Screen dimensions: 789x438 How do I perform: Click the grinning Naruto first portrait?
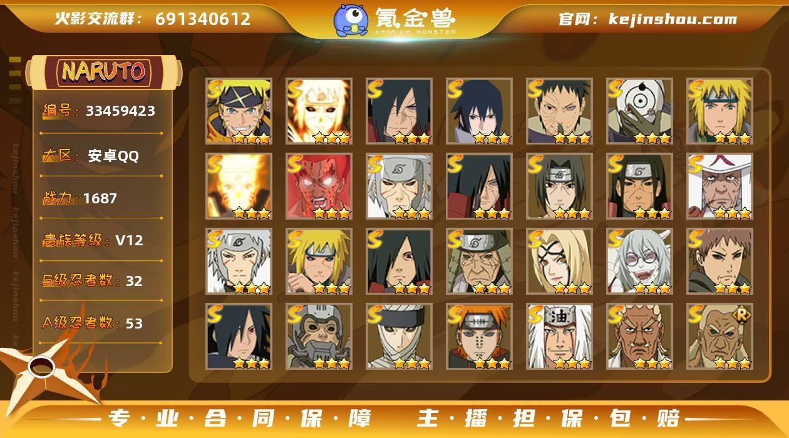point(239,111)
